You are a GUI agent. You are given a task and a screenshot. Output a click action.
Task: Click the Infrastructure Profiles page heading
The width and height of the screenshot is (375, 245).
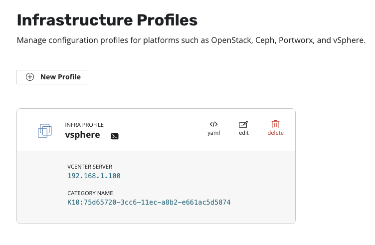tap(107, 20)
